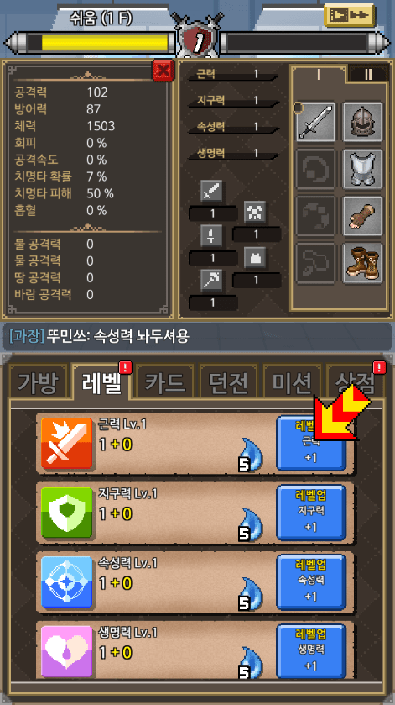Viewport: 395px width, 705px height.
Task: Tap the 근력 sword skill icon
Action: click(66, 444)
